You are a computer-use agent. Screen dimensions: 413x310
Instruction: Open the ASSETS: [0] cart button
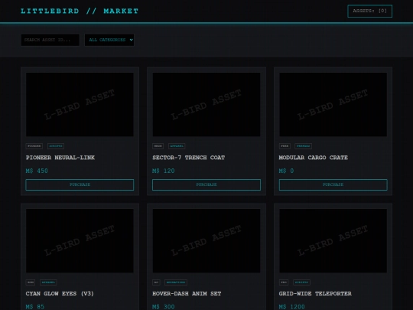pos(370,11)
